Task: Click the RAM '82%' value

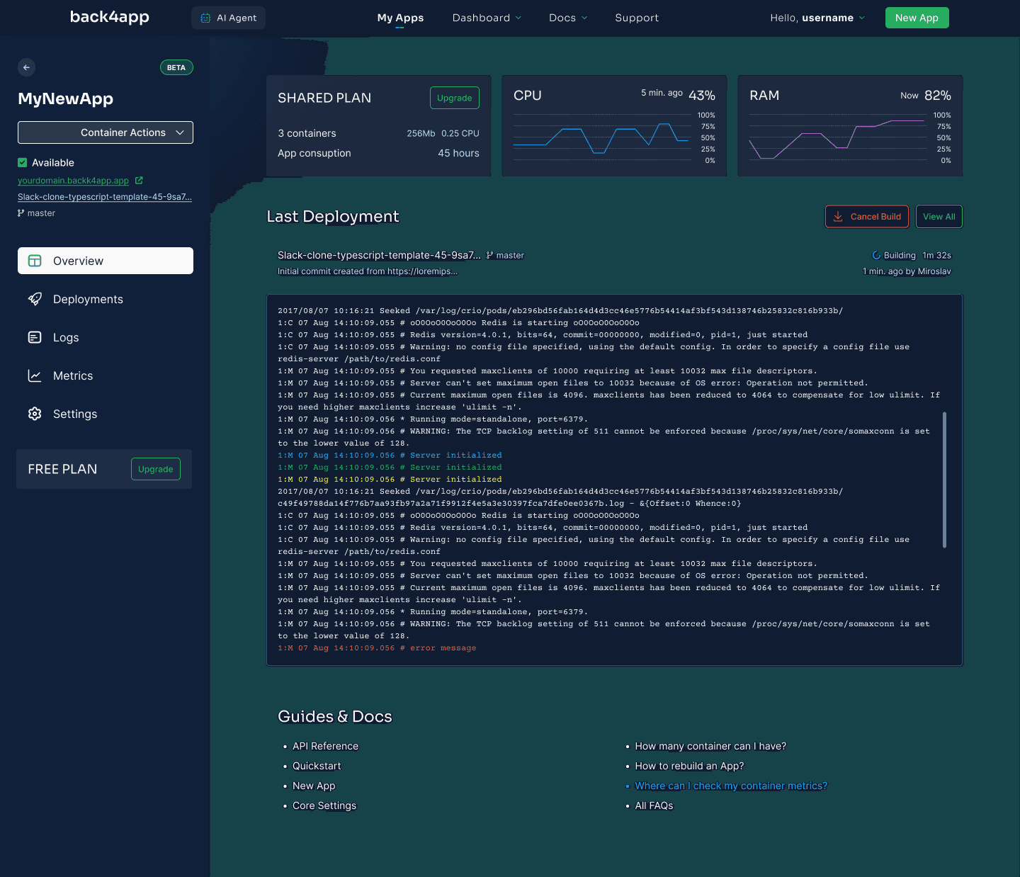Action: [937, 96]
